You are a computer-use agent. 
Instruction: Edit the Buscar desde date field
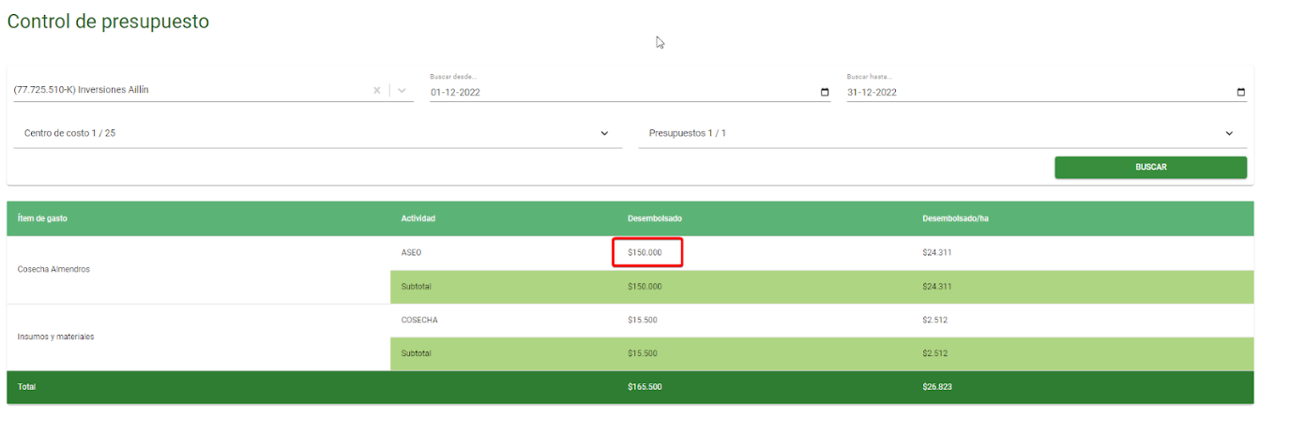630,92
